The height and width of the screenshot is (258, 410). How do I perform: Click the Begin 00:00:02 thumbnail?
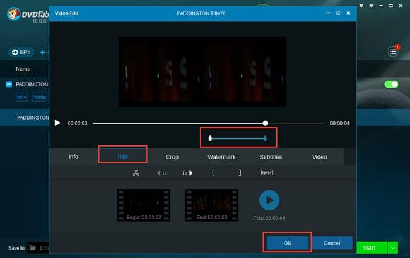pos(143,205)
